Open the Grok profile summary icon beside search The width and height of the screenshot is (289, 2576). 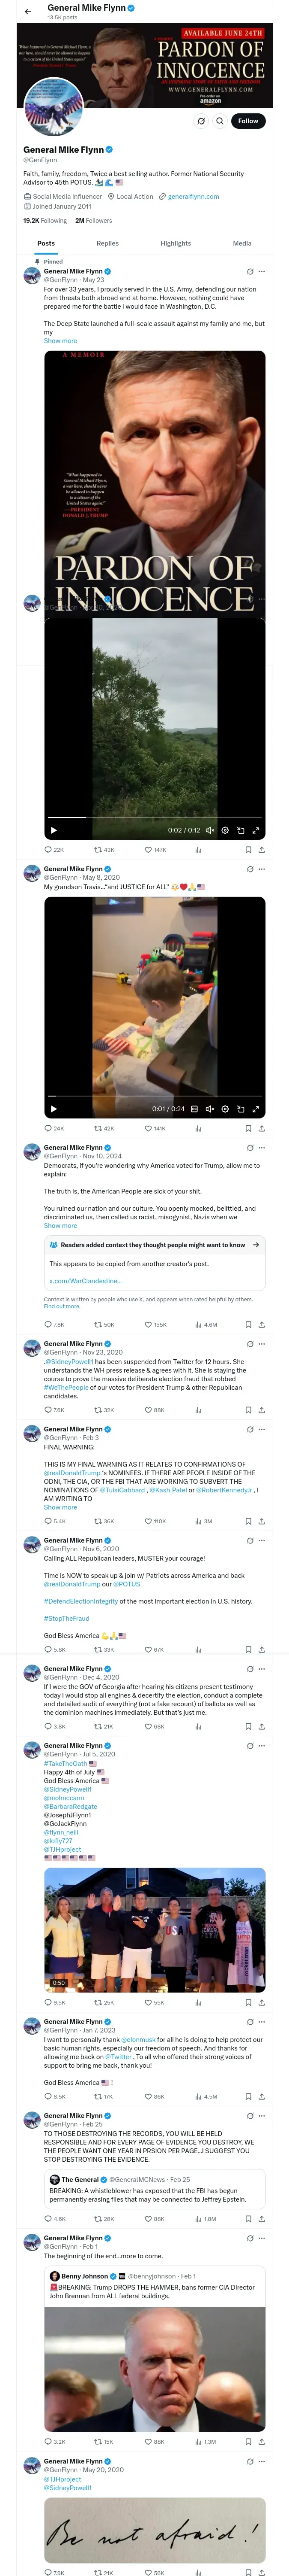pos(201,121)
